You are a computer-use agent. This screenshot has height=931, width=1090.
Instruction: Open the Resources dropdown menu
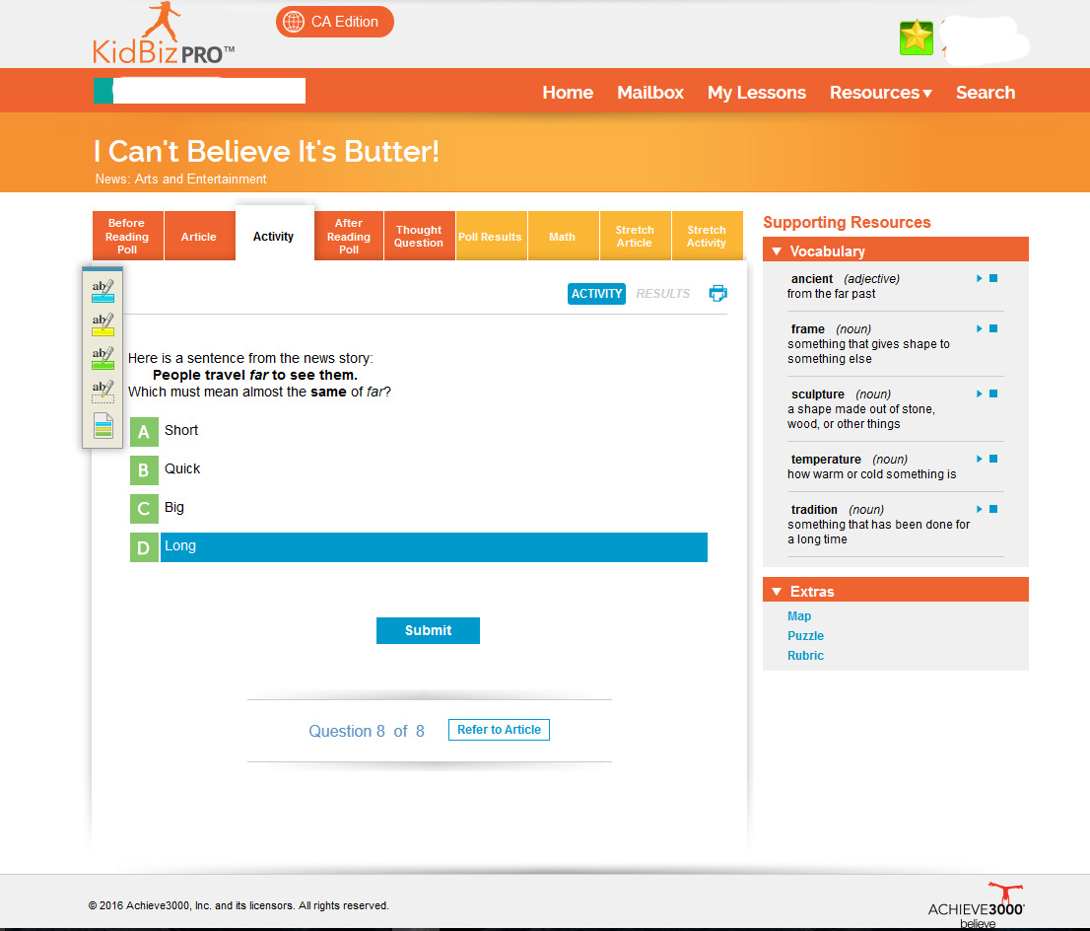point(880,93)
